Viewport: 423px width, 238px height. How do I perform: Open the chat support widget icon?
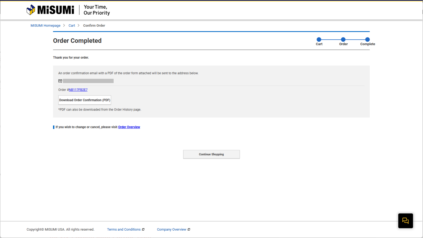(x=405, y=221)
